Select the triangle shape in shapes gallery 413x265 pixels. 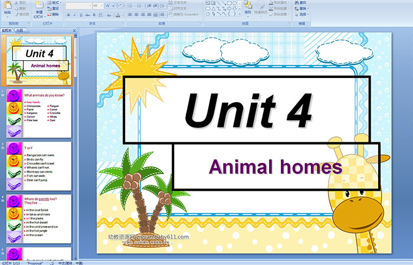214,8
